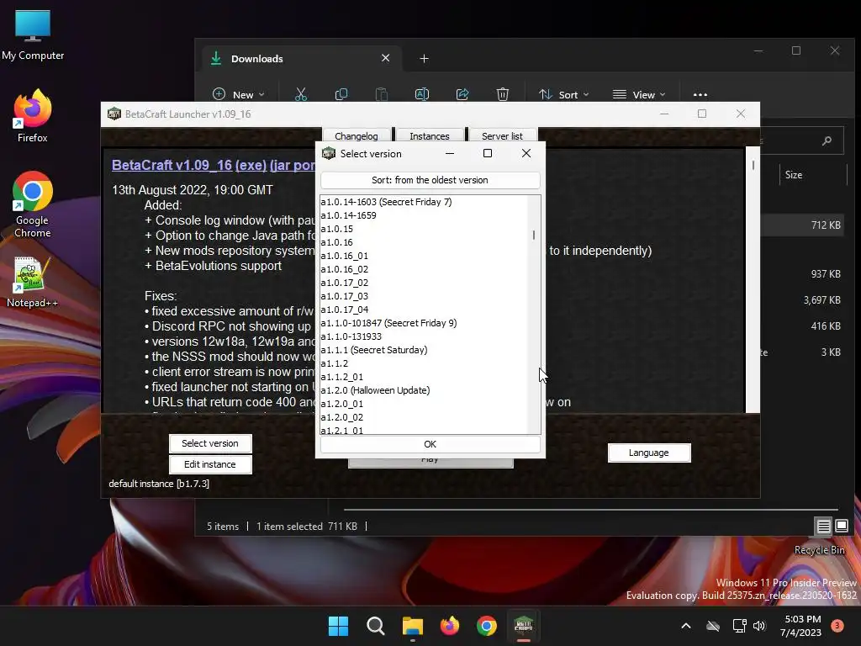This screenshot has height=646, width=861.
Task: Switch Downloads to details view icon
Action: pos(824,527)
